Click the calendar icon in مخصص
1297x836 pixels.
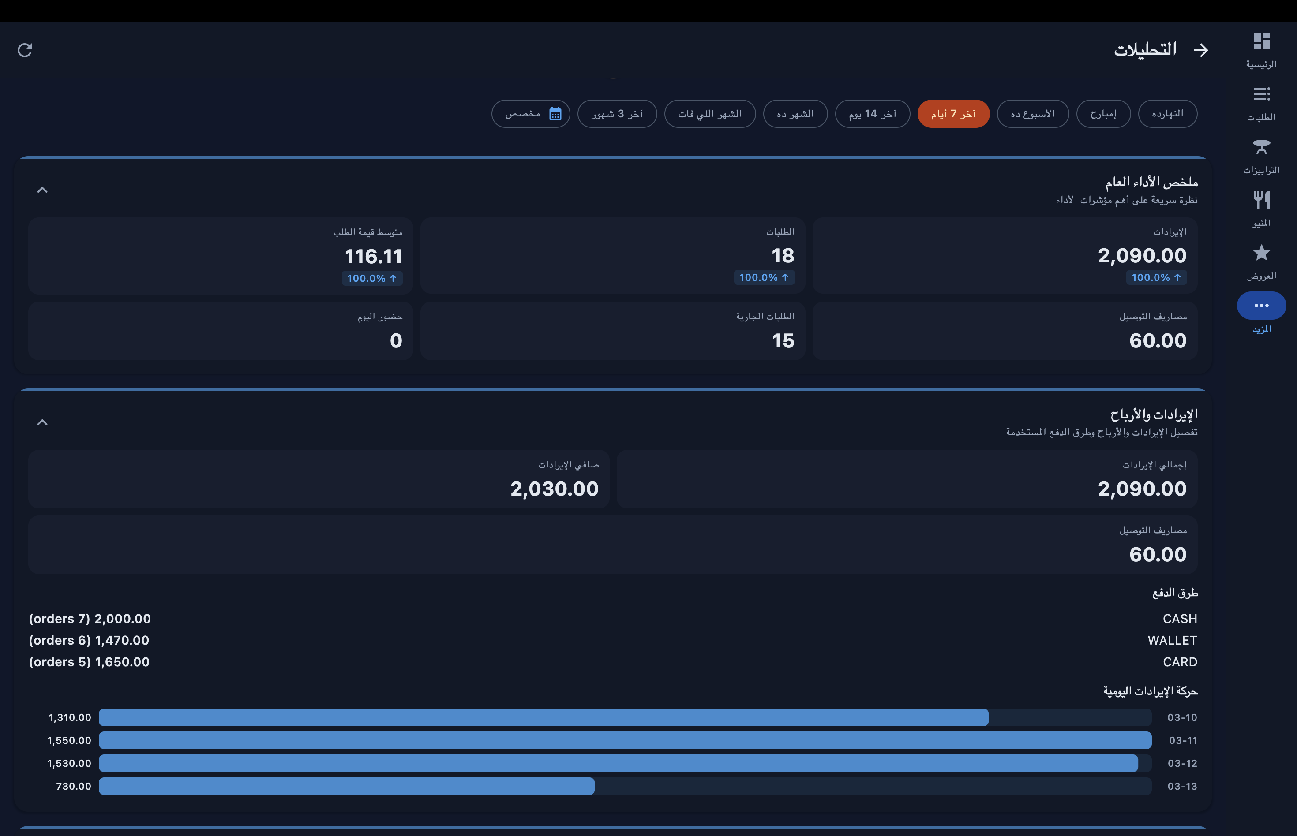click(555, 114)
